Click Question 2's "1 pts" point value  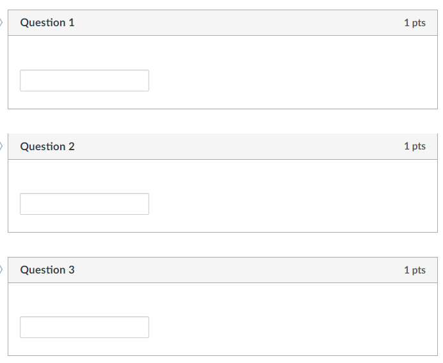414,146
